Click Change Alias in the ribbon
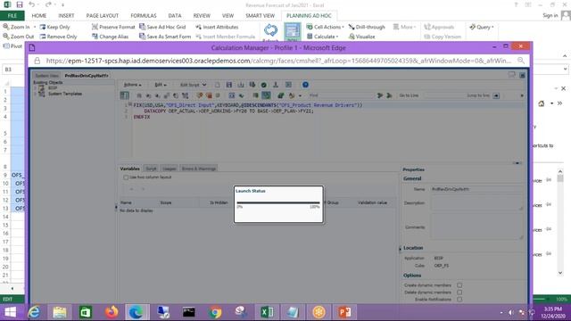This screenshot has height=321, width=571. (x=110, y=37)
